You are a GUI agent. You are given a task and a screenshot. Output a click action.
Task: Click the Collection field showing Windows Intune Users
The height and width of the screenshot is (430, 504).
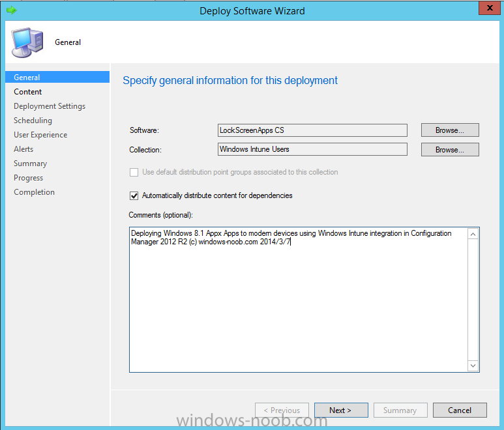(x=312, y=149)
